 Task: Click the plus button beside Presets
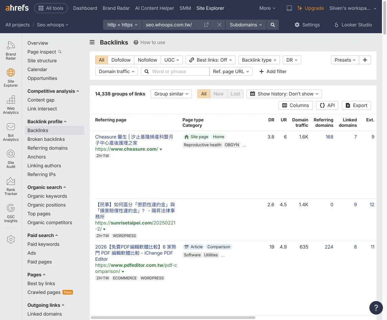tap(365, 60)
